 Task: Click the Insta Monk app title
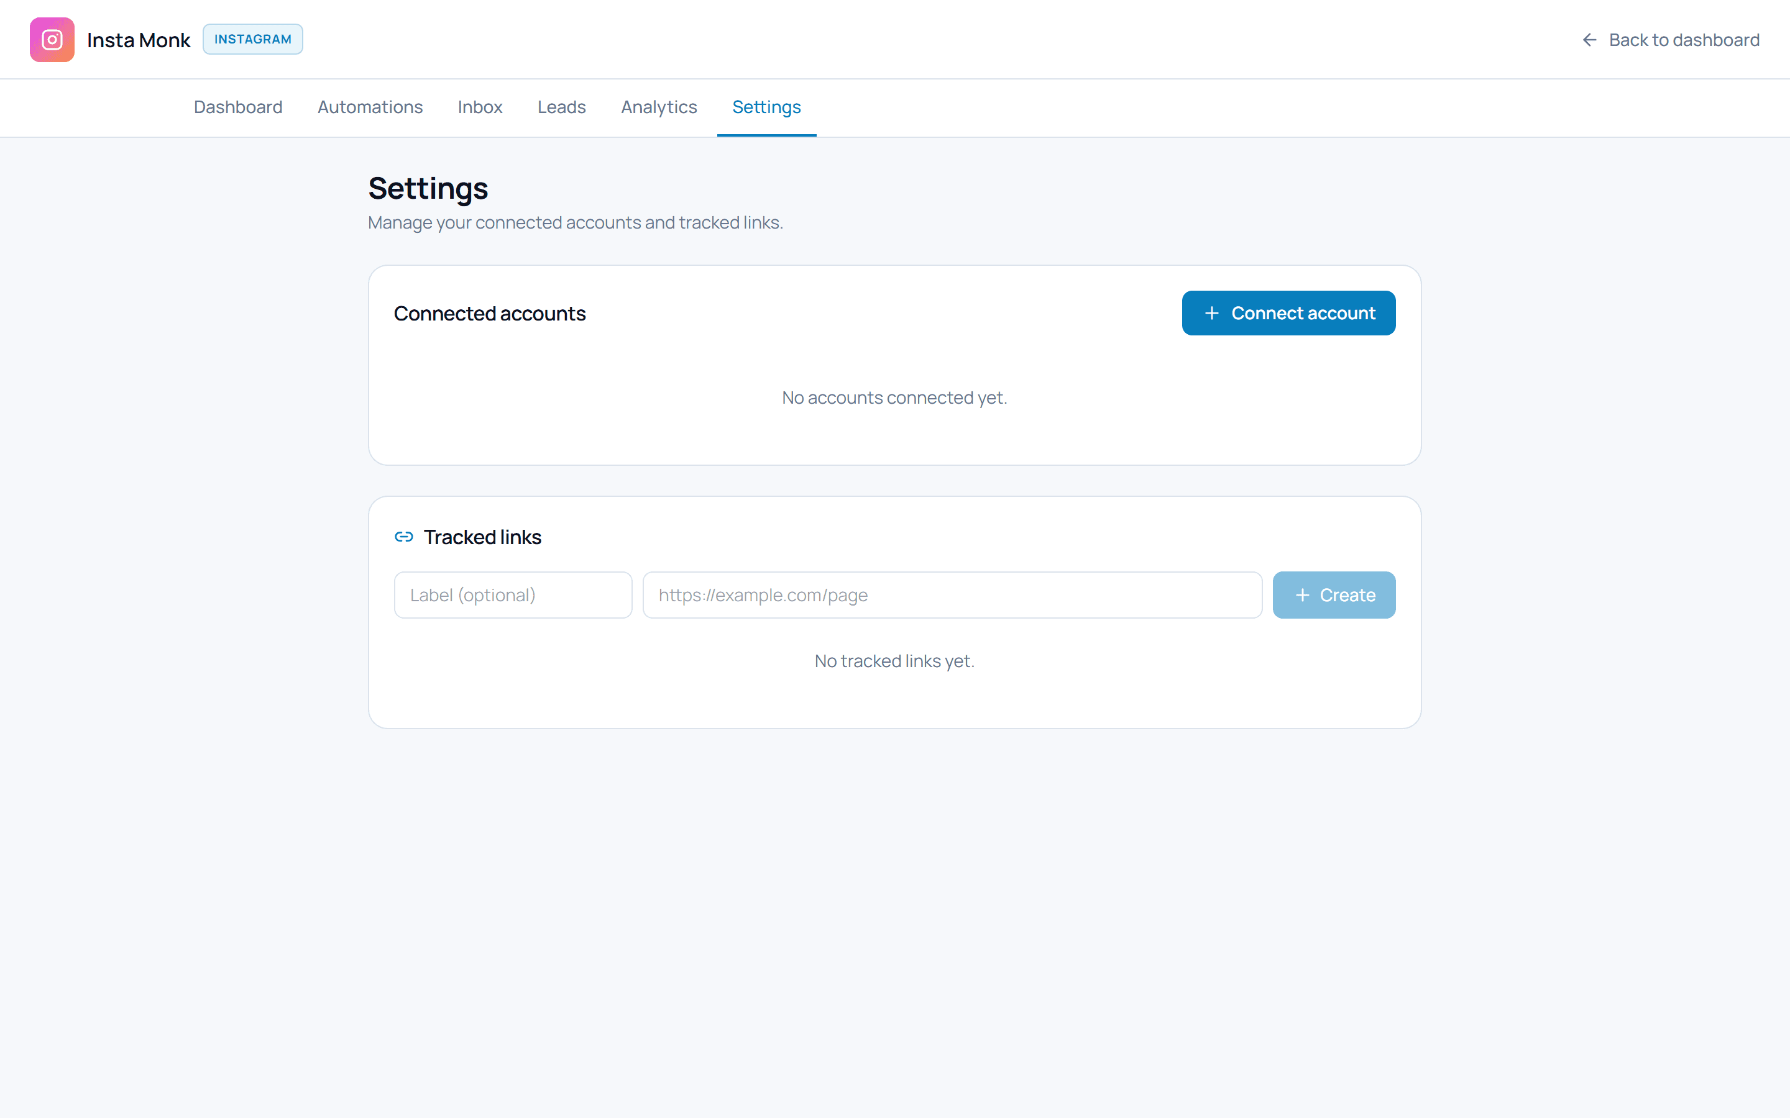(139, 40)
